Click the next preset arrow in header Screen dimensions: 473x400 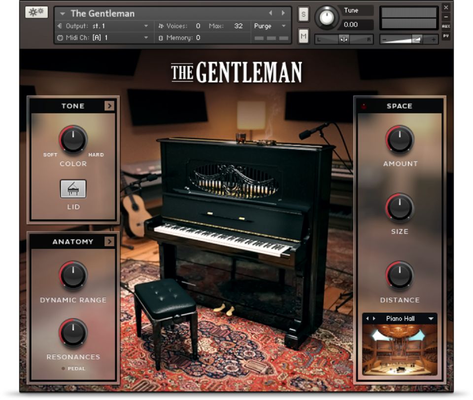click(x=283, y=13)
